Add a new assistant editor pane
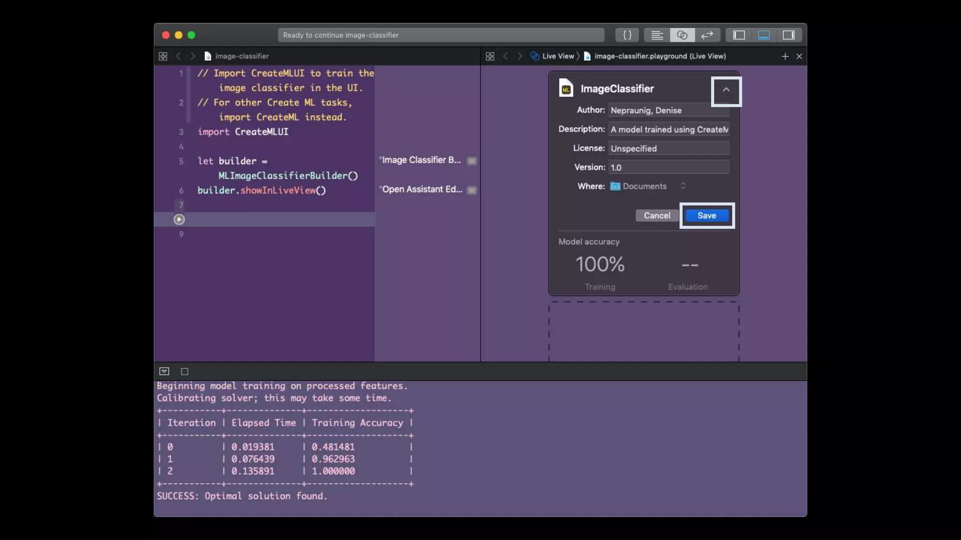The height and width of the screenshot is (540, 961). point(785,56)
